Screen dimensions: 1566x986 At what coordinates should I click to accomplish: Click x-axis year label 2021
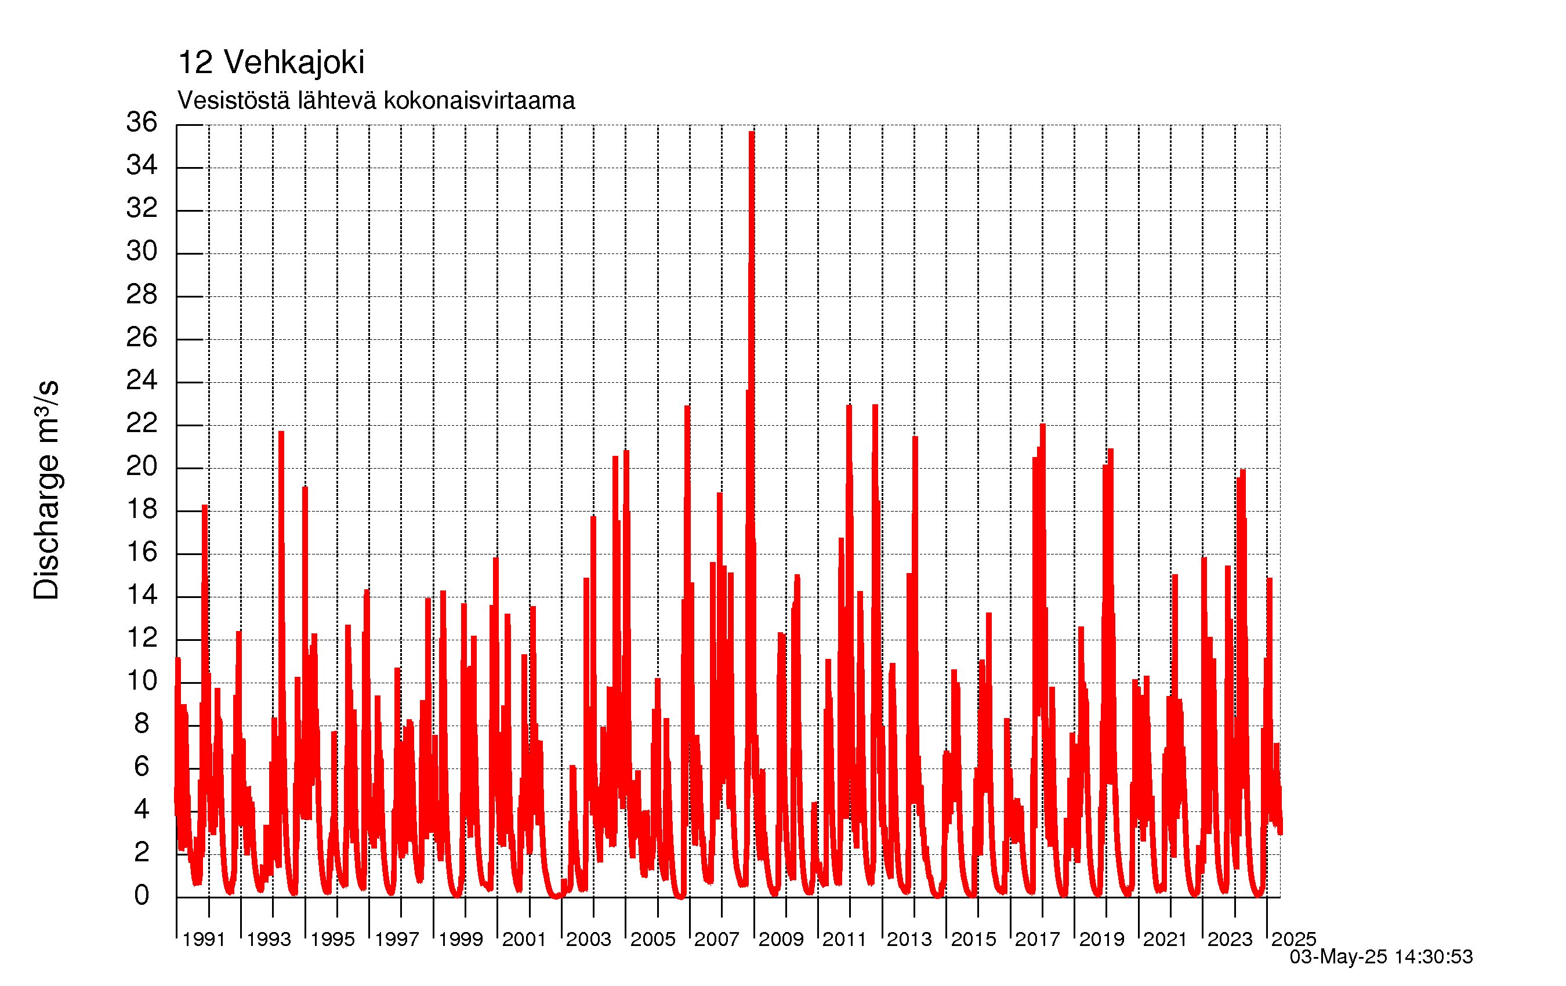point(1165,940)
